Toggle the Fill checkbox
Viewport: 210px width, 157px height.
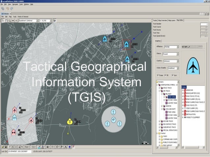tap(165, 75)
